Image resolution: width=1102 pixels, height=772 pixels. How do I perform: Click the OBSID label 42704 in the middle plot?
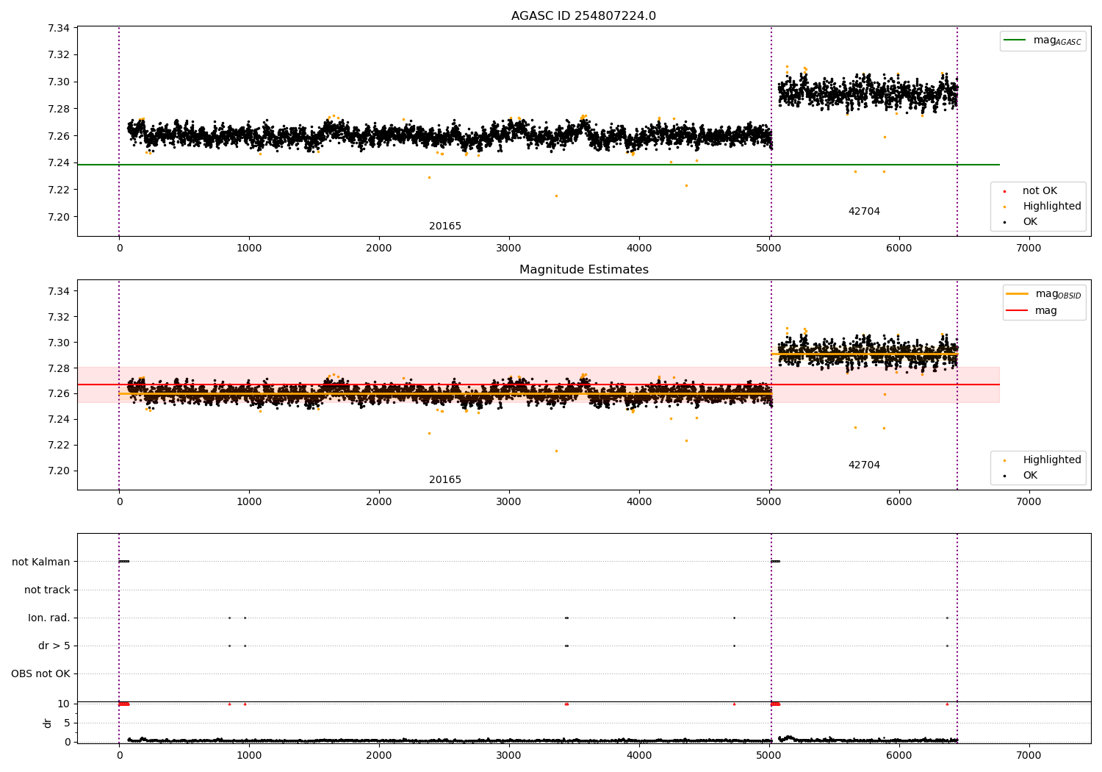pos(864,465)
